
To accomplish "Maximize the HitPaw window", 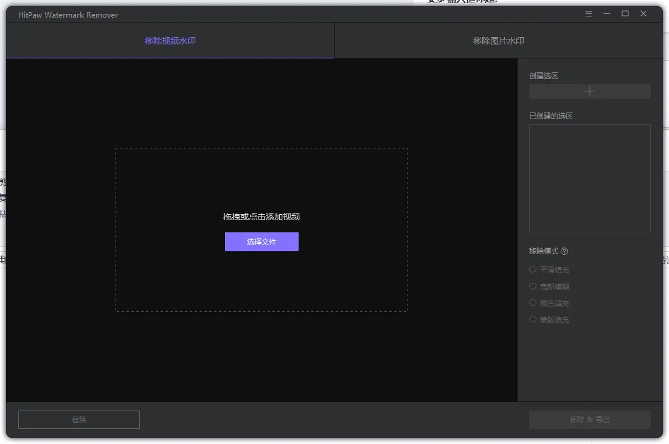I will click(625, 14).
